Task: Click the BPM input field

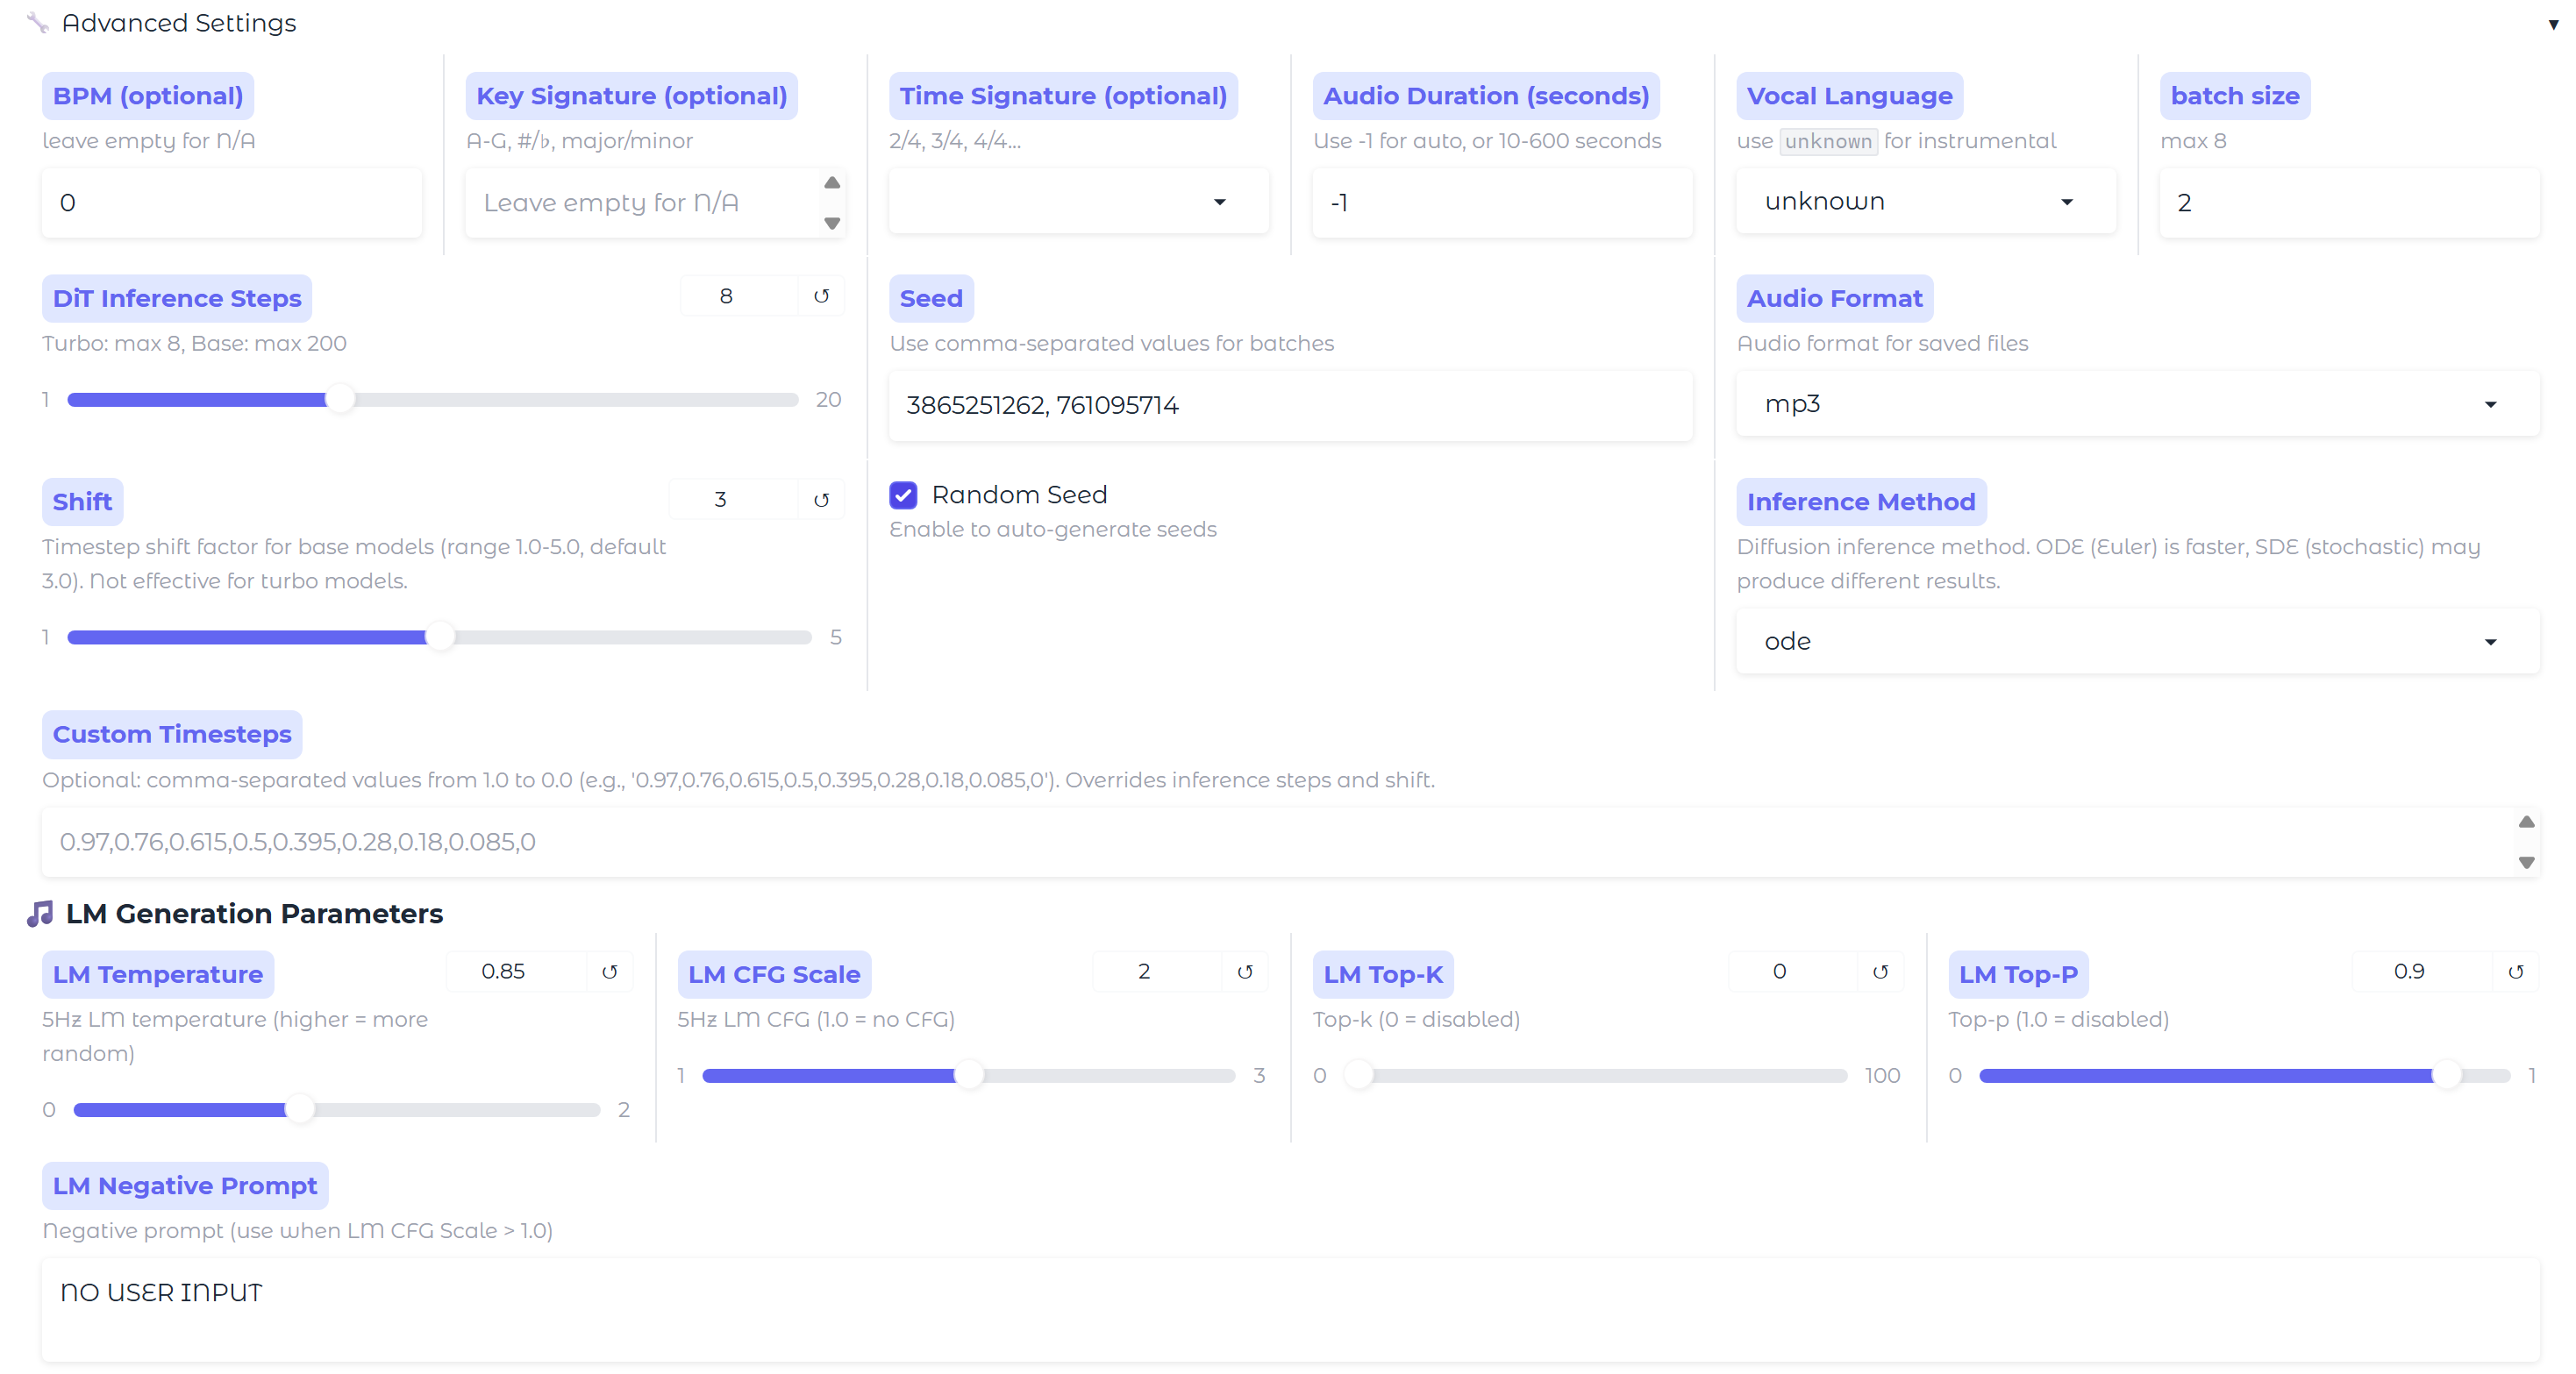Action: (x=231, y=203)
